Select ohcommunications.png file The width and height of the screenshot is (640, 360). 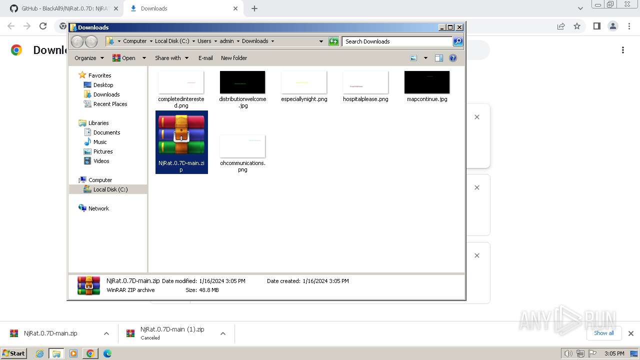pos(242,153)
